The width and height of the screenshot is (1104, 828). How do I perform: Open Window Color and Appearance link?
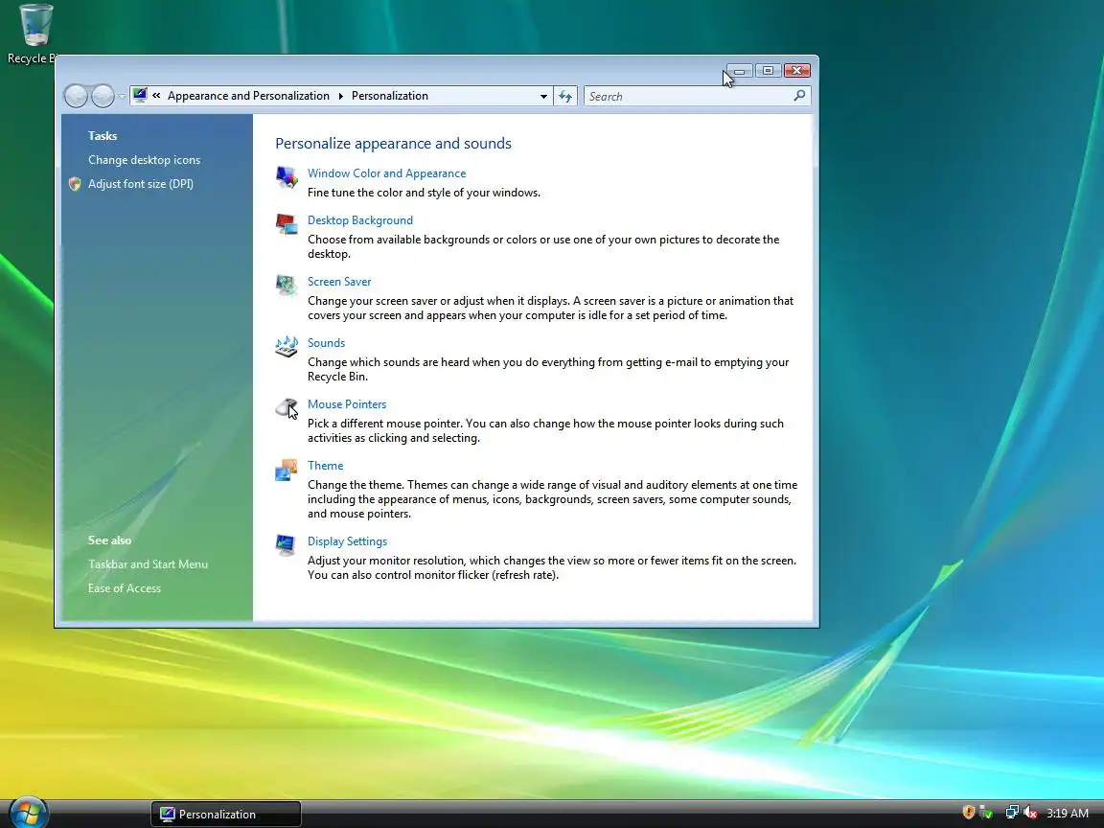point(386,173)
